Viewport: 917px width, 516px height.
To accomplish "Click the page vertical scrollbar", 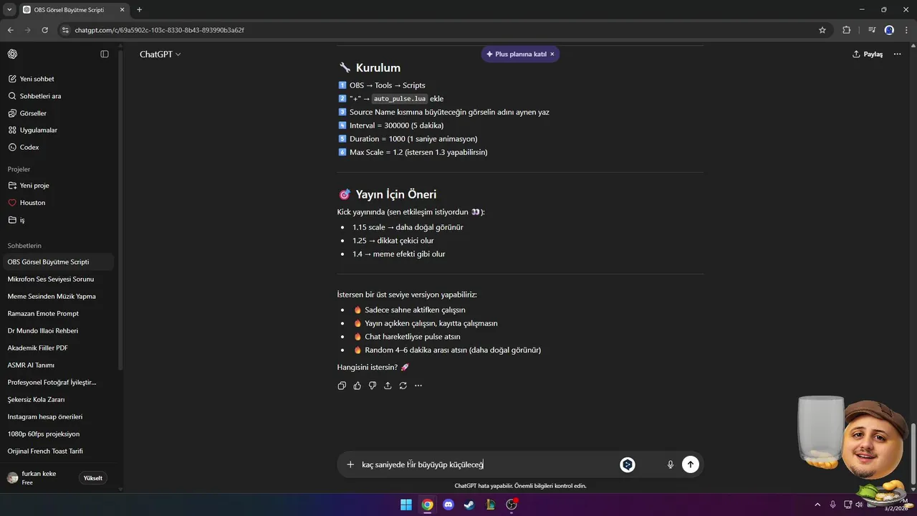I will [913, 454].
